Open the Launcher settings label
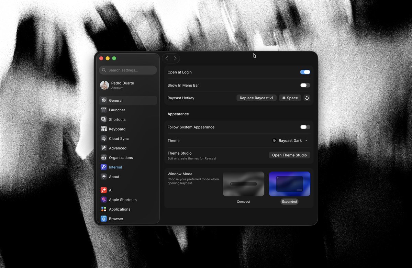Screen dimensions: 412x268 point(117,110)
